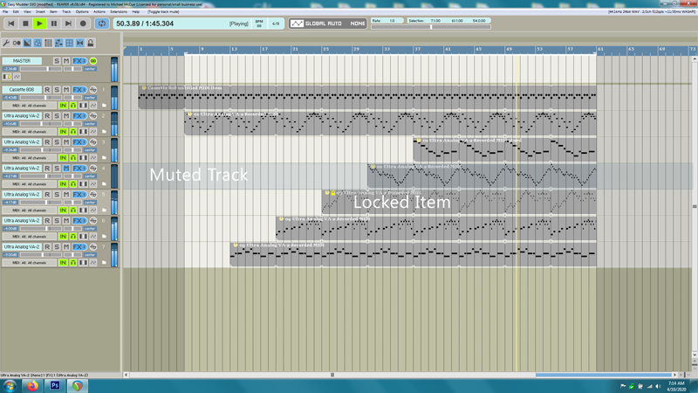The height and width of the screenshot is (393, 698).
Task: Click the Pause button in transport
Action: (54, 24)
